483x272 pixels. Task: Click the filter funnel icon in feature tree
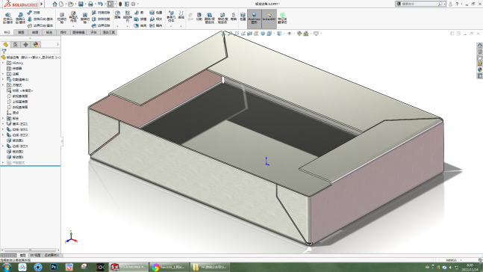click(x=4, y=52)
